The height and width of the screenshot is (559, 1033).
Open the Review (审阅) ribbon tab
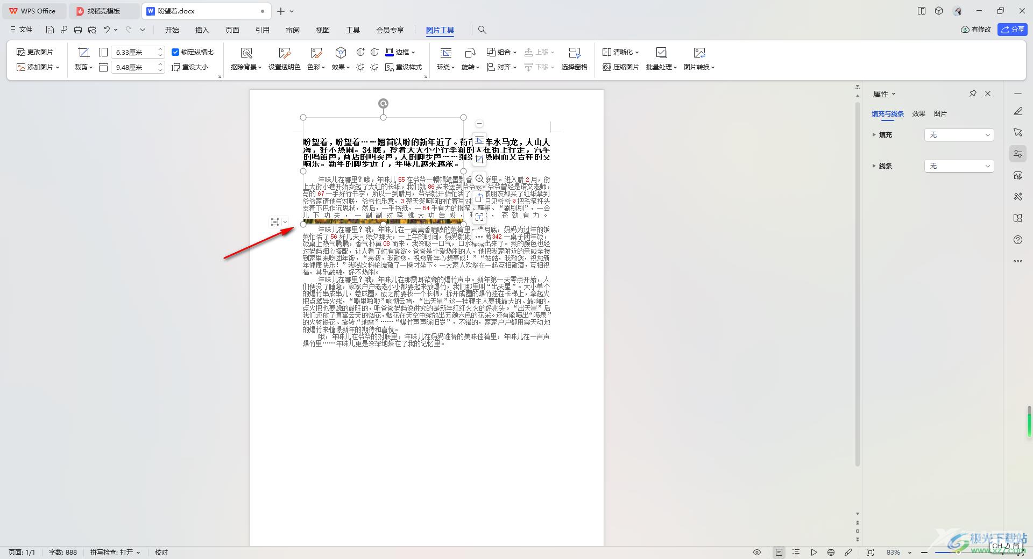[x=293, y=30]
